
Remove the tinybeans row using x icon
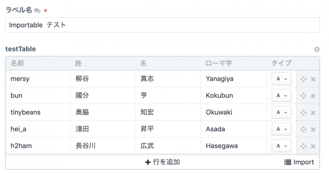313,113
